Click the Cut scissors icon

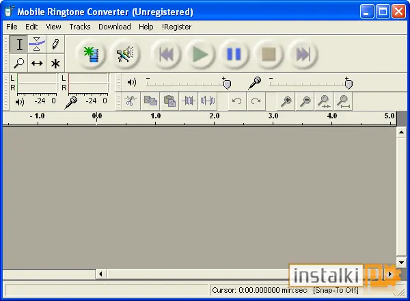[131, 101]
